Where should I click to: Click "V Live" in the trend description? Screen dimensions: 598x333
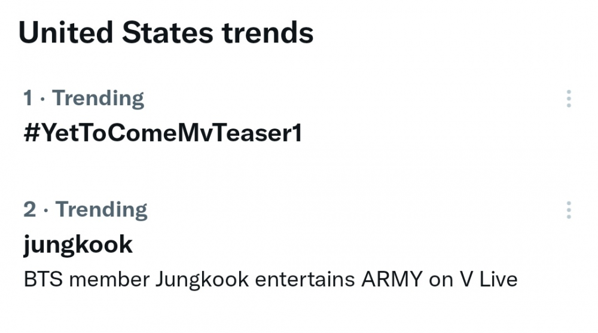point(489,279)
